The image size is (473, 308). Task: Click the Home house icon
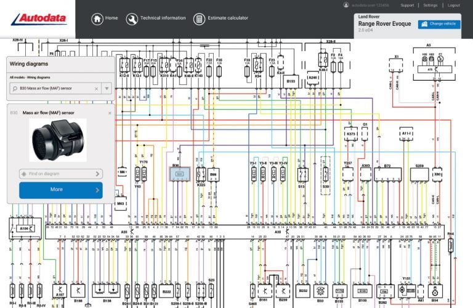tap(97, 18)
